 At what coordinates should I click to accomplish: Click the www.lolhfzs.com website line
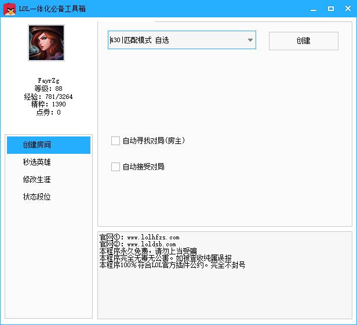(x=140, y=238)
